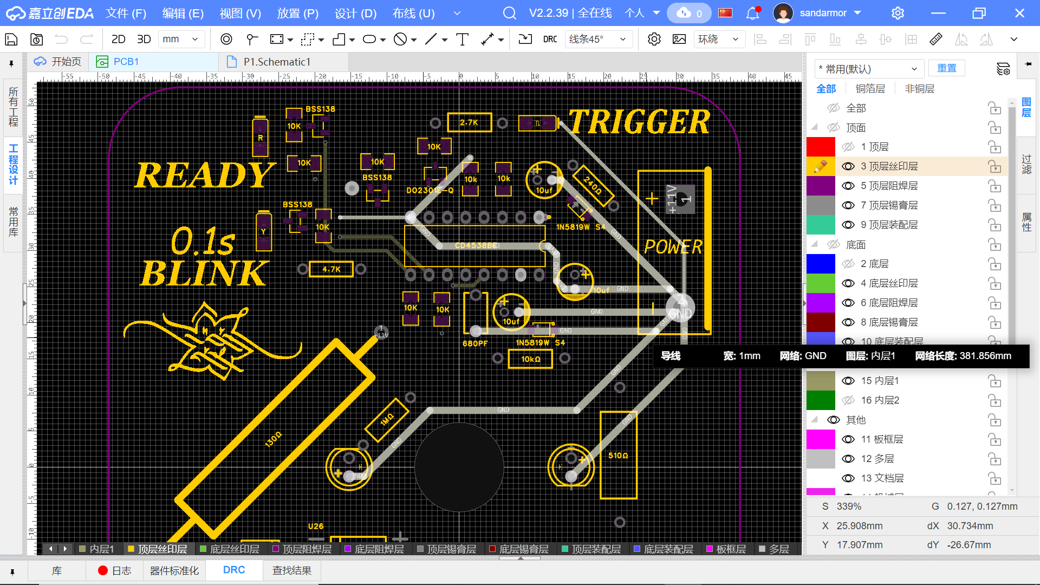
Task: Open the 线条45° routing angle dropdown
Action: point(597,39)
